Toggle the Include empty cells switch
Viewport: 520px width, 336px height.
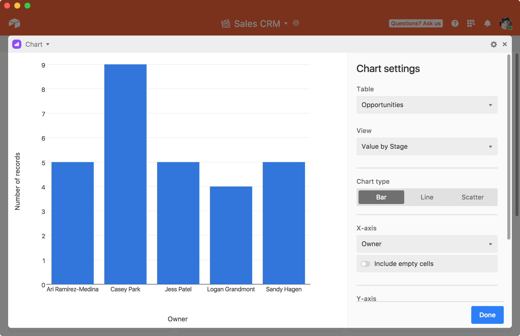pyautogui.click(x=365, y=264)
